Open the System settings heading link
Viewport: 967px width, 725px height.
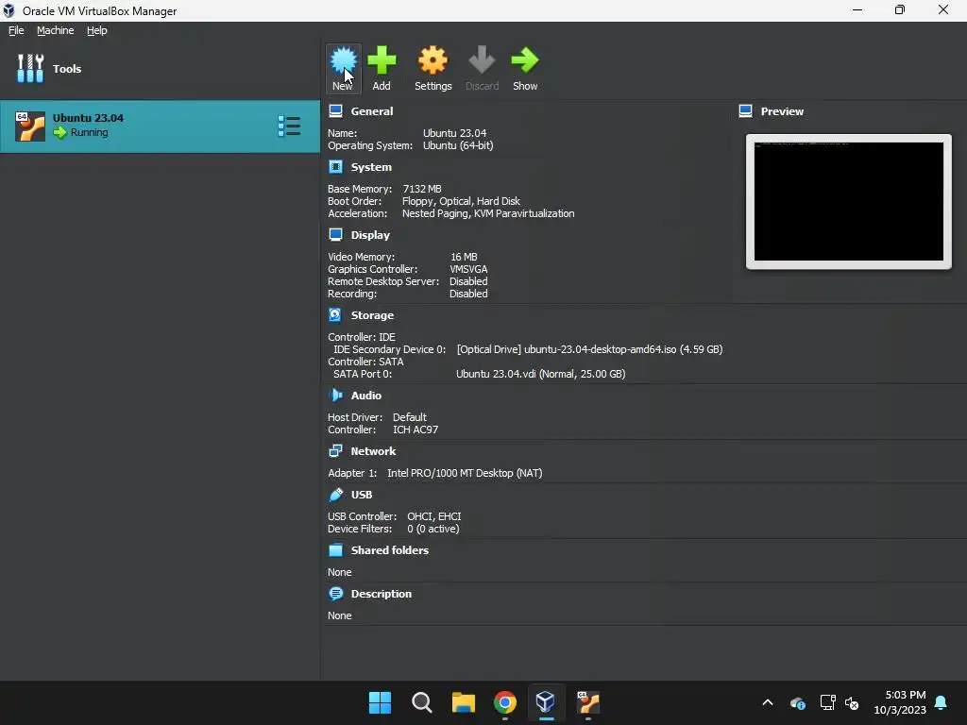(x=371, y=167)
